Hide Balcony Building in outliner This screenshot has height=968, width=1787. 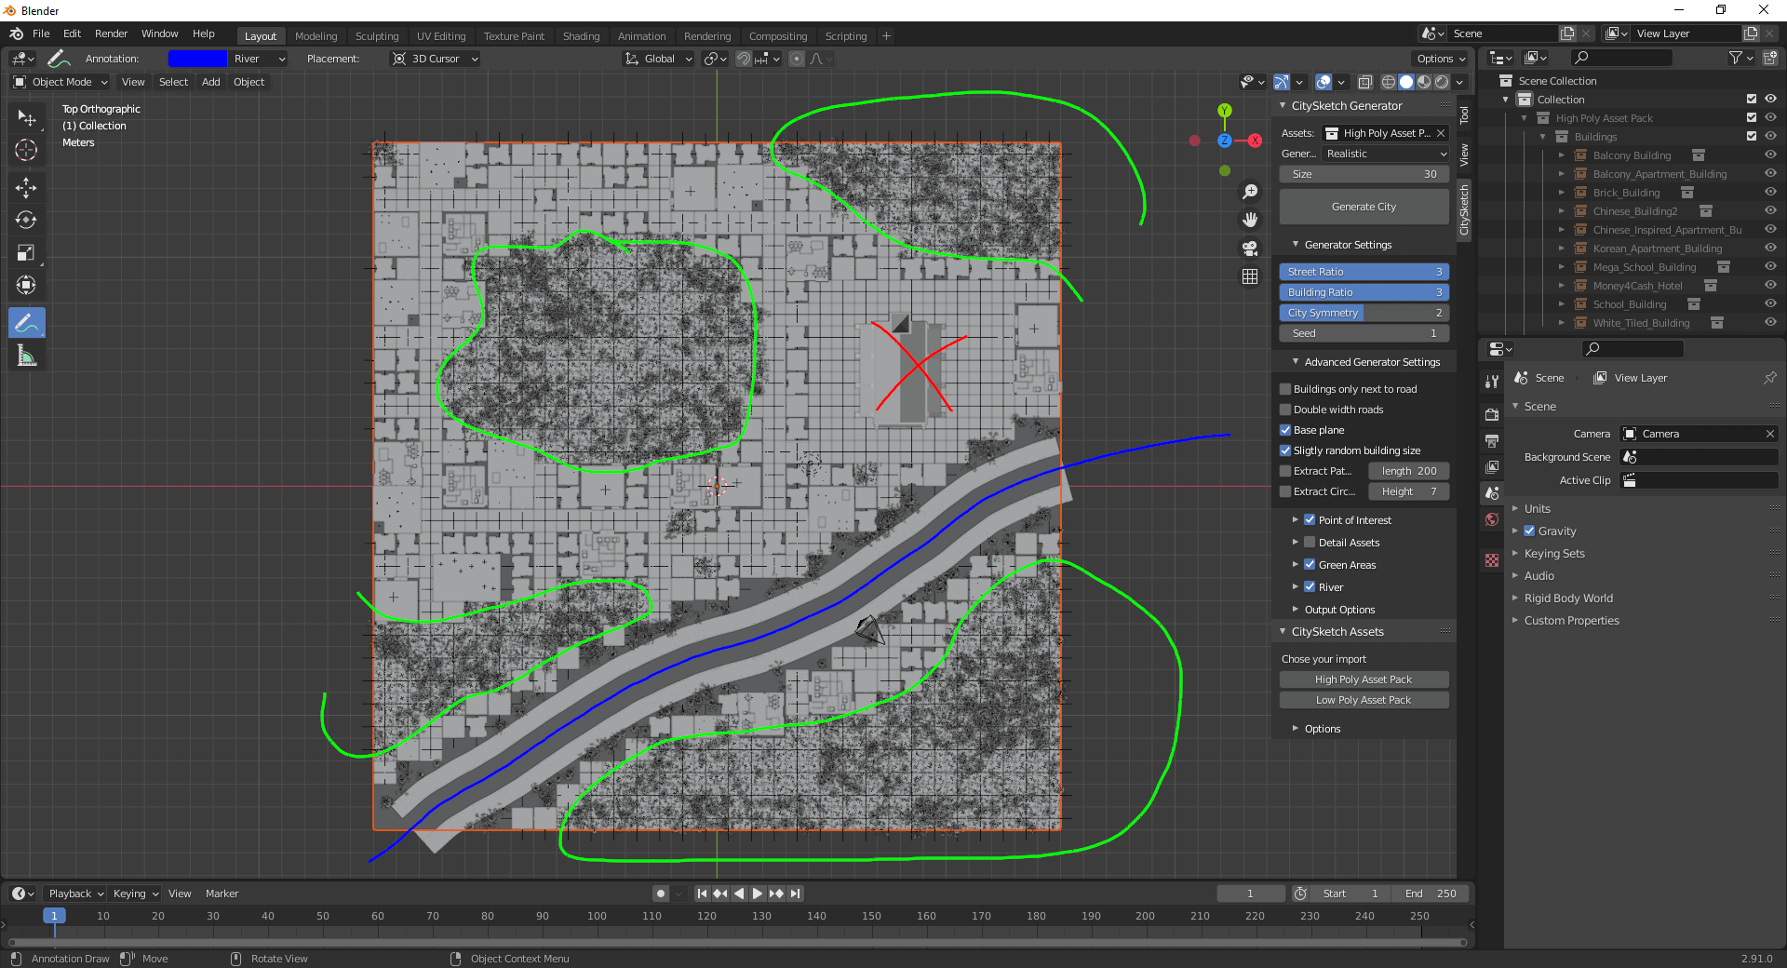pos(1770,155)
